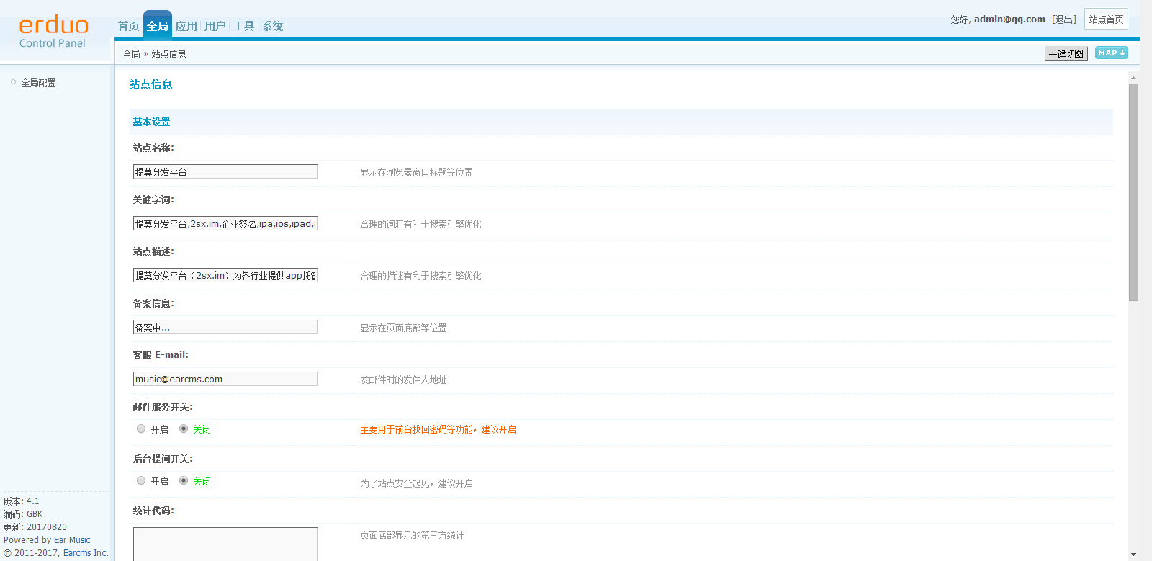Click the scrollbar down arrow
The height and width of the screenshot is (561, 1152).
(x=1133, y=555)
